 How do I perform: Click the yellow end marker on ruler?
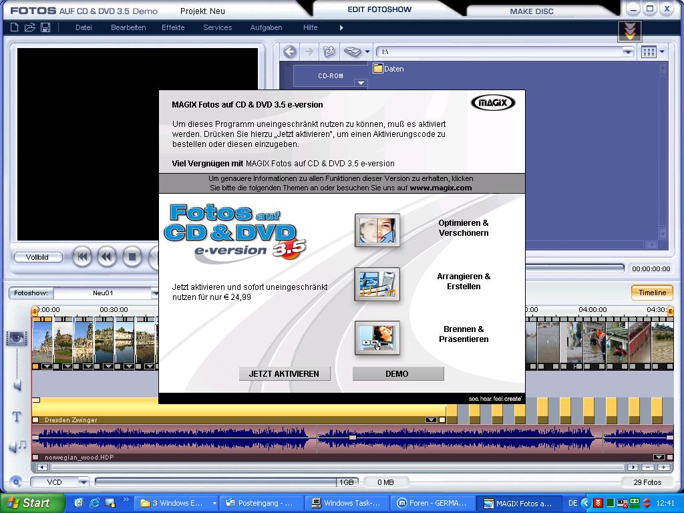(671, 311)
